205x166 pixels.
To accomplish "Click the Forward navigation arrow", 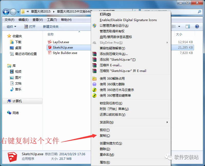I will 13,12.
